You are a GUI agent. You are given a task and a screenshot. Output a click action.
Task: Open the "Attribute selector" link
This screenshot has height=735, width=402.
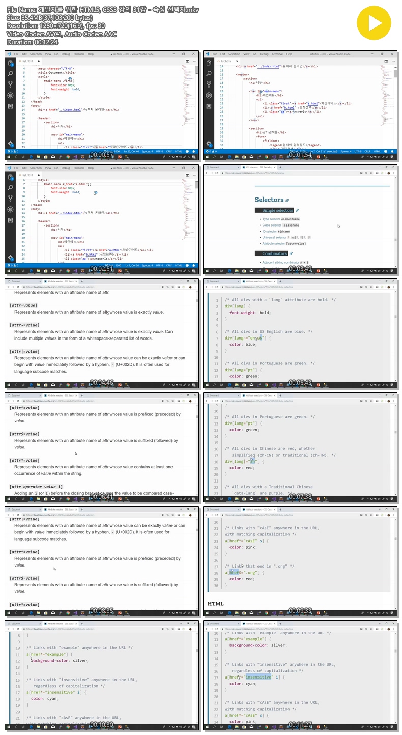click(274, 243)
